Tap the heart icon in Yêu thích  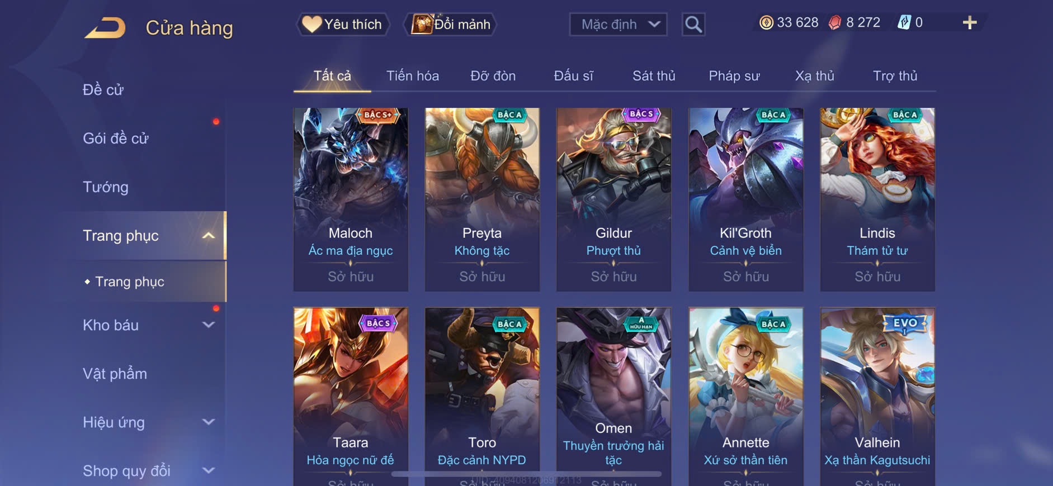(x=311, y=24)
